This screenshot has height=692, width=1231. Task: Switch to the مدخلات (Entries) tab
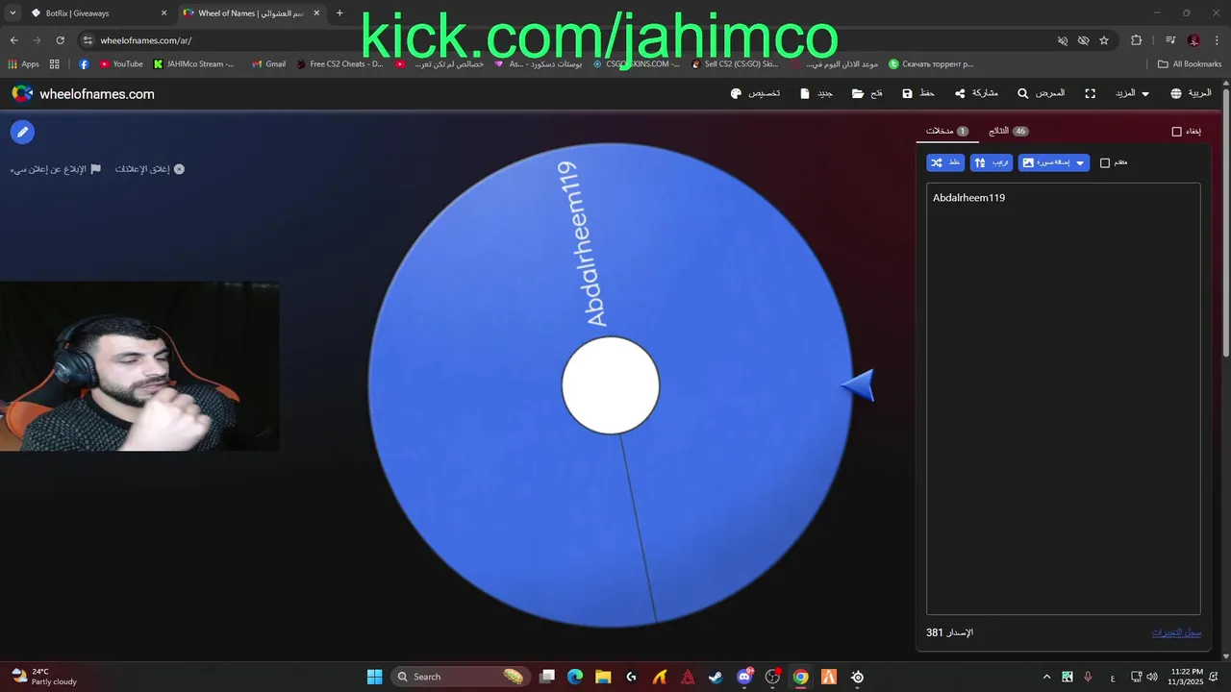coord(947,131)
